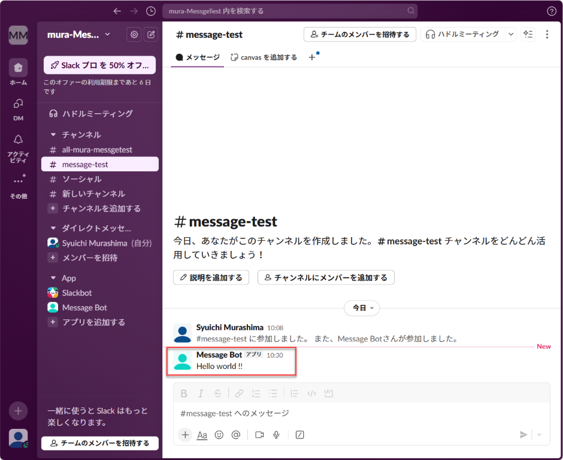This screenshot has width=563, height=460.
Task: Open the history clock icon
Action: click(151, 11)
